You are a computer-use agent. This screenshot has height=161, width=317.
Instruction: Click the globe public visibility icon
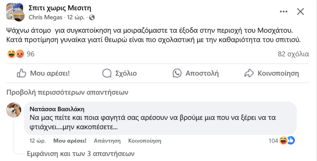tap(92, 17)
